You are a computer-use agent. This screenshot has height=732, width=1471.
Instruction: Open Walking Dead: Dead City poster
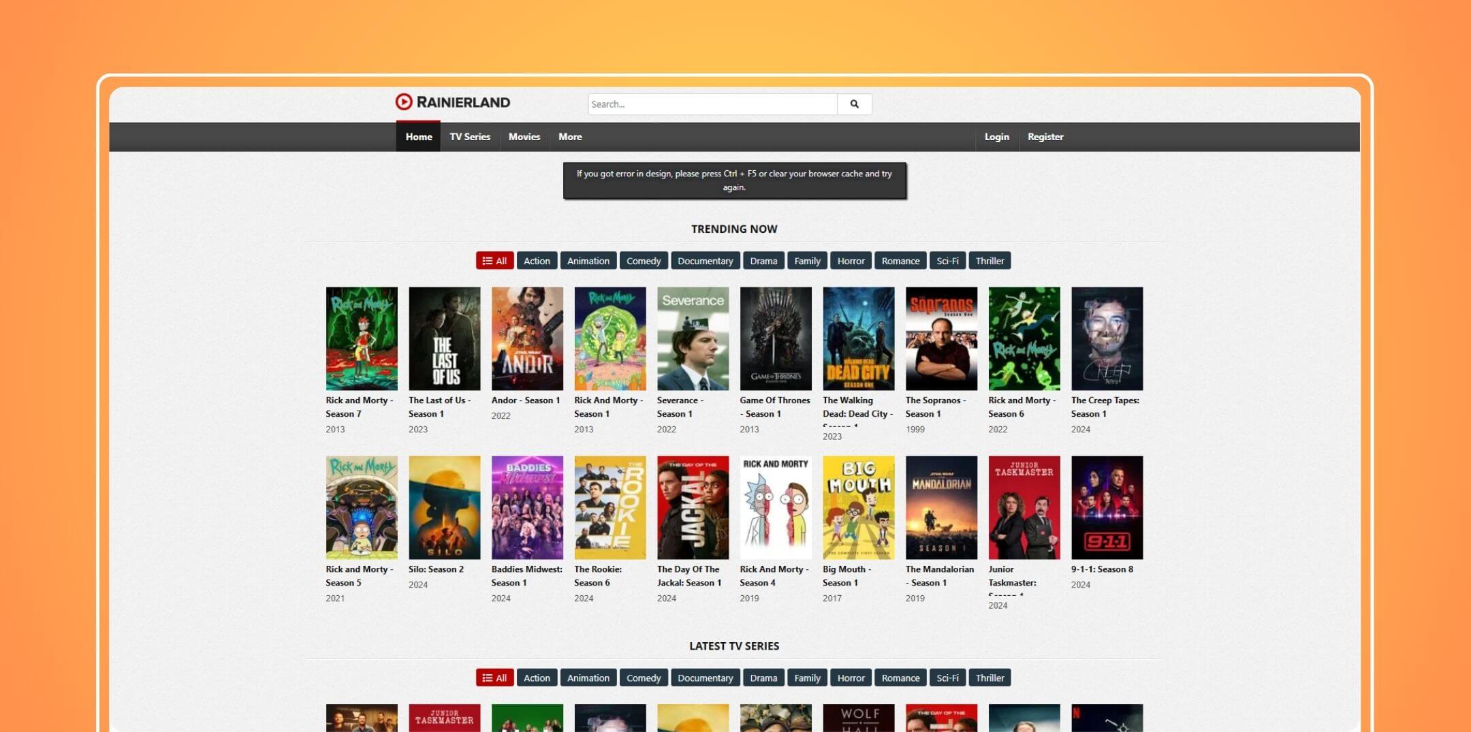(x=859, y=338)
